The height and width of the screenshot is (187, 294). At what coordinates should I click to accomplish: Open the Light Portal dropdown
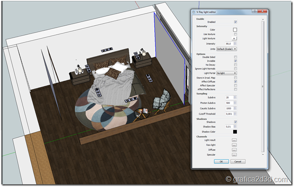point(227,73)
